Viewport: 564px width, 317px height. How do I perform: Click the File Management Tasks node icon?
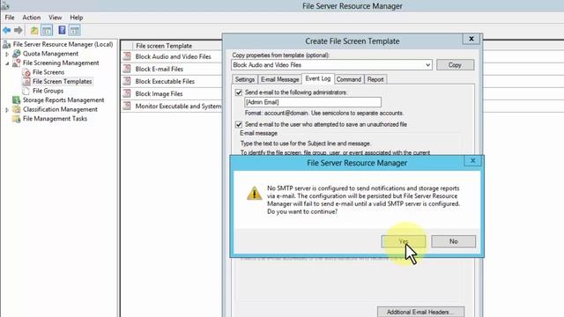[x=16, y=119]
